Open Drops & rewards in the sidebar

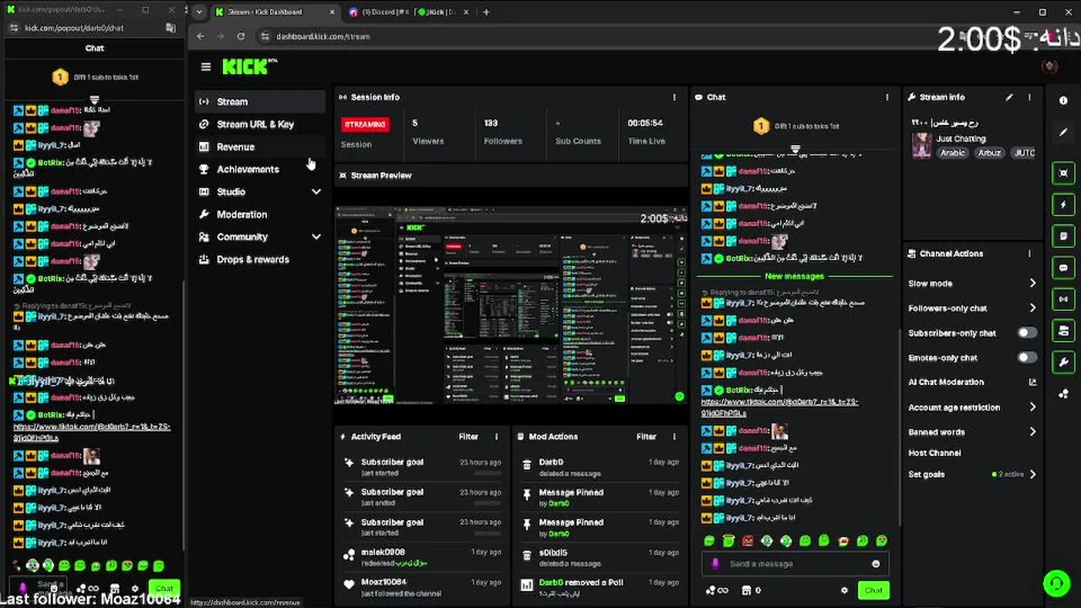(x=260, y=260)
